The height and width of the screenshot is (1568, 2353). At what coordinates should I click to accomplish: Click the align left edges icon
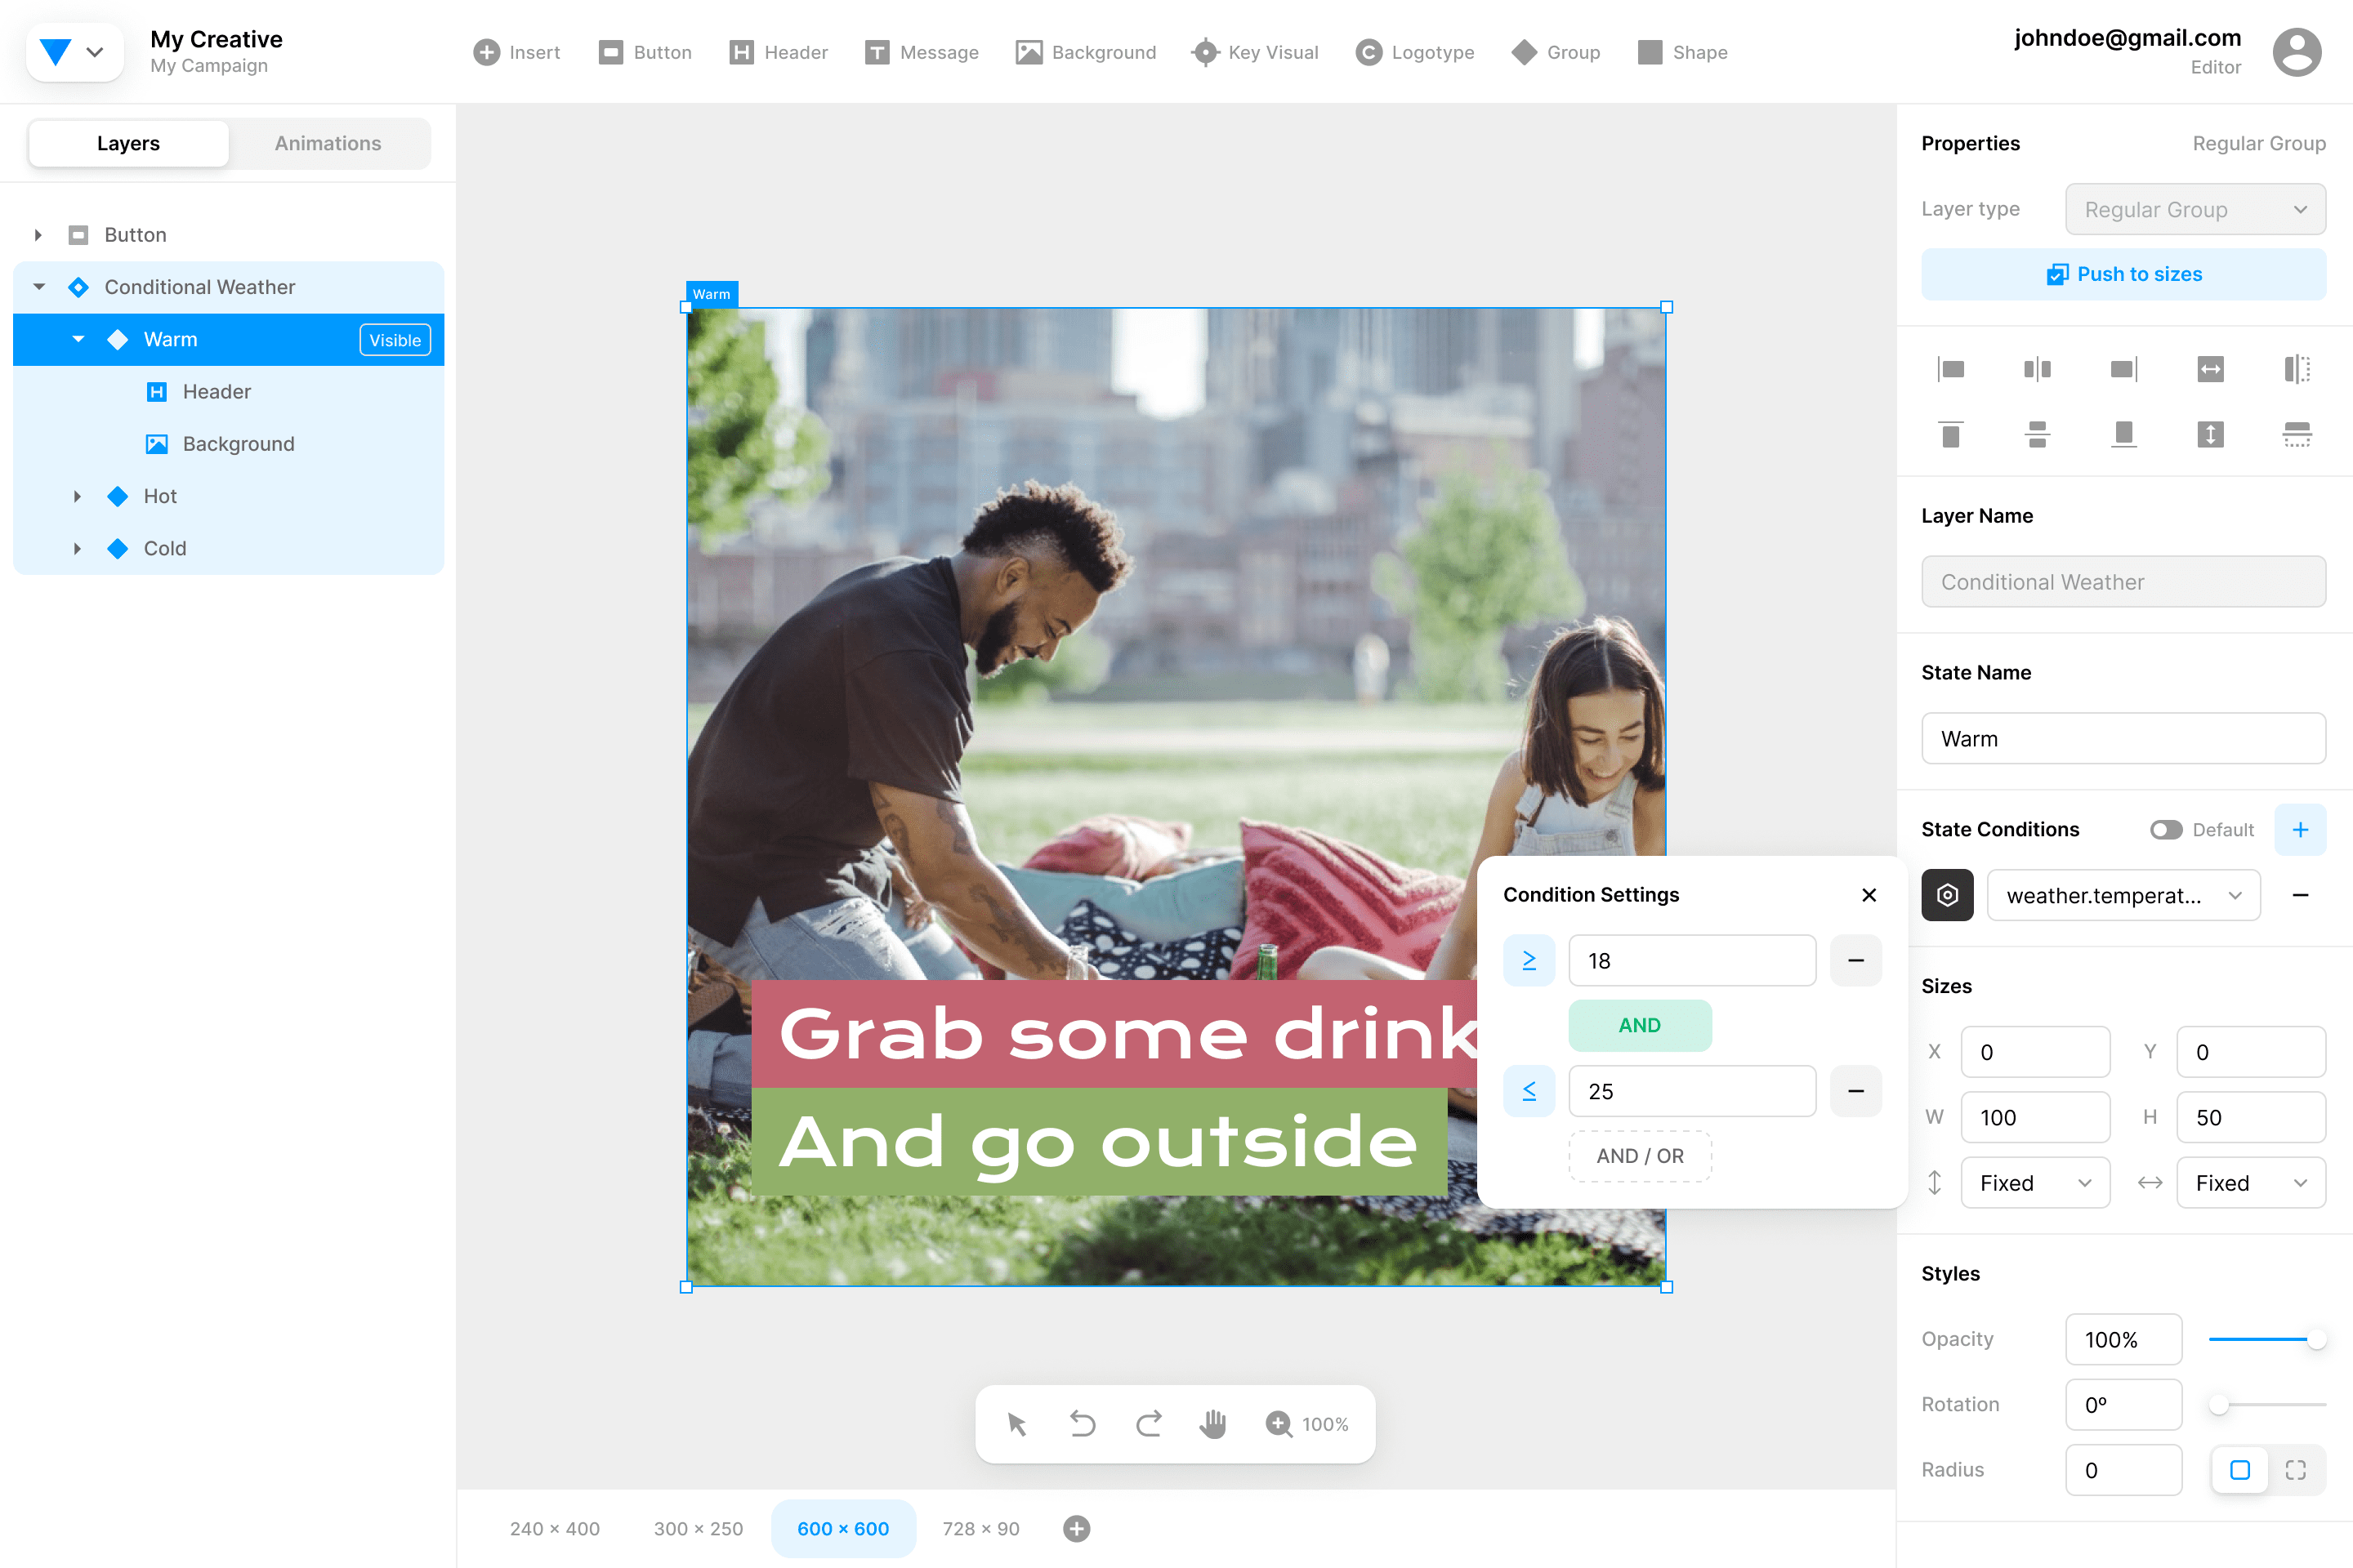(1951, 369)
